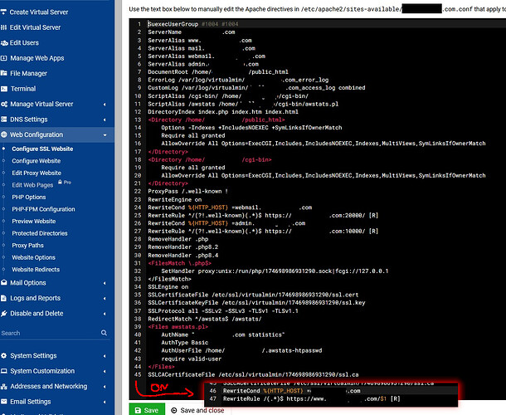Viewport: 506px width, 415px height.
Task: Open Create Virtual Server link
Action: click(39, 12)
